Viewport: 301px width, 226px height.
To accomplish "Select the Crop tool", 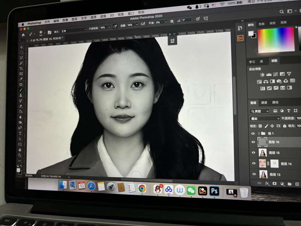I will coord(21,69).
